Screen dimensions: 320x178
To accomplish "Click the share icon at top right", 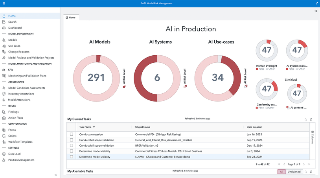I will coord(316,11).
